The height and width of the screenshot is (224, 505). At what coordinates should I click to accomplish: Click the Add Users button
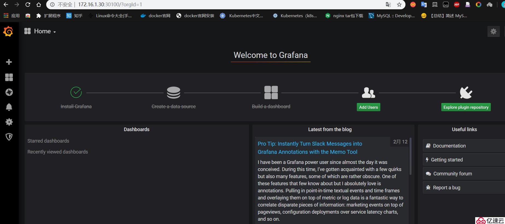point(368,107)
